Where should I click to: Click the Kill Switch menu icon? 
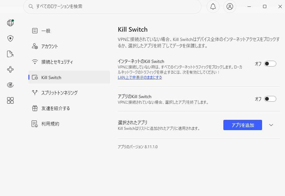[x=35, y=77]
